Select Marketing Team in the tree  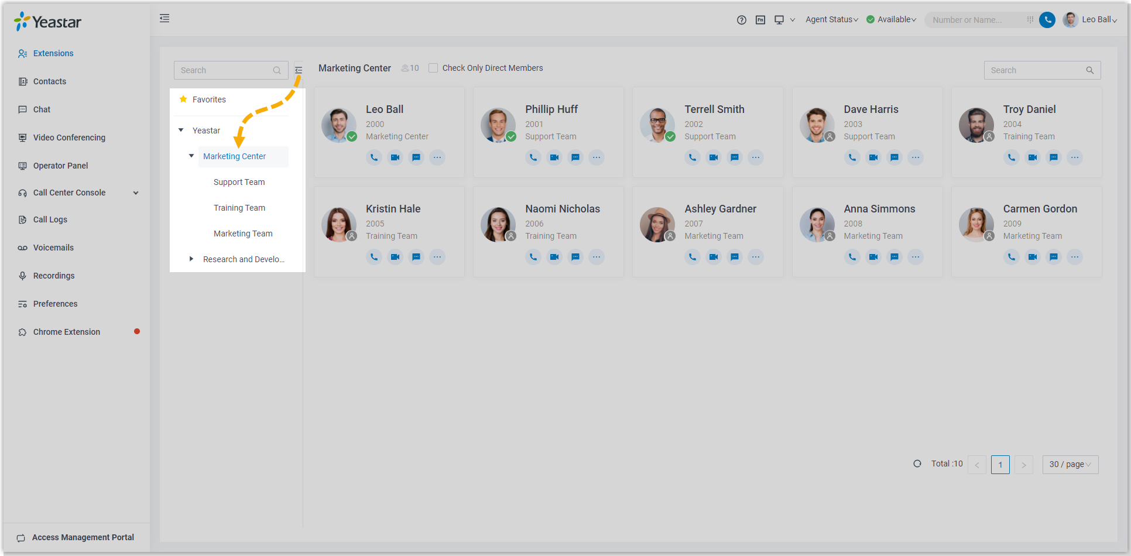(243, 234)
